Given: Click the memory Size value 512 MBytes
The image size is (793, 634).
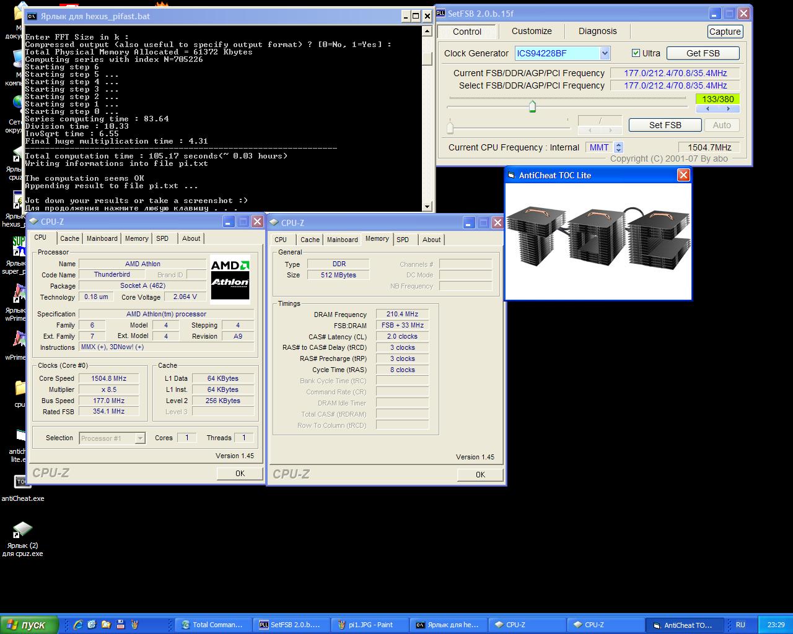Looking at the screenshot, I should [338, 275].
